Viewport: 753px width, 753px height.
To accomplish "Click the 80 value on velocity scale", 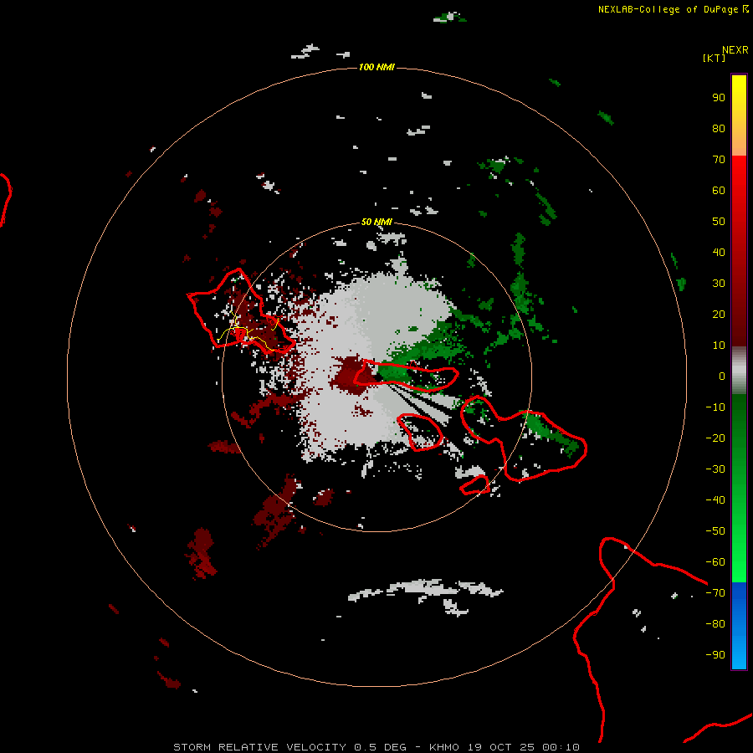I will click(x=719, y=128).
